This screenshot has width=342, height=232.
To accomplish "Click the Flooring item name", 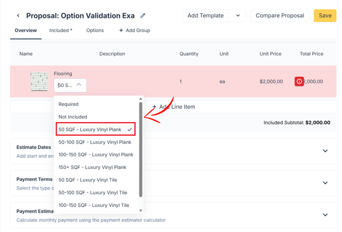I will tap(63, 74).
